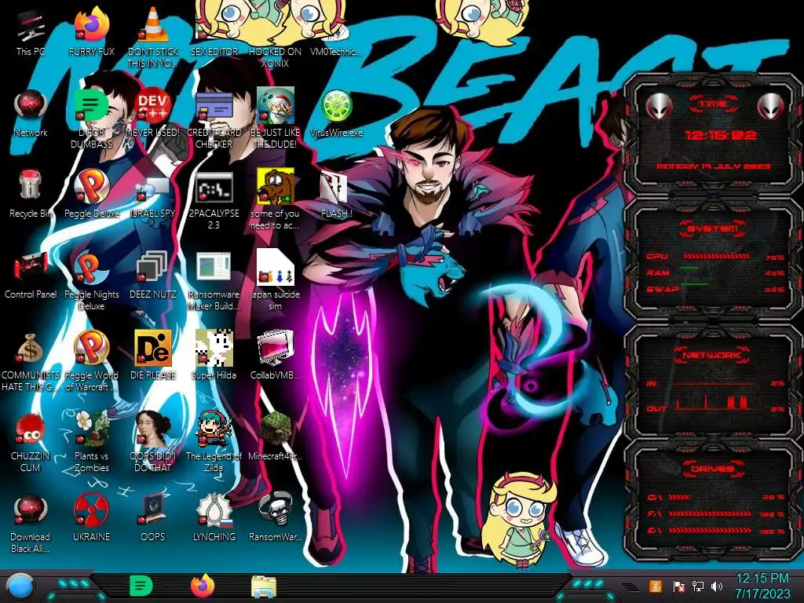
Task: Click the SYSTEM widget header
Action: point(713,228)
